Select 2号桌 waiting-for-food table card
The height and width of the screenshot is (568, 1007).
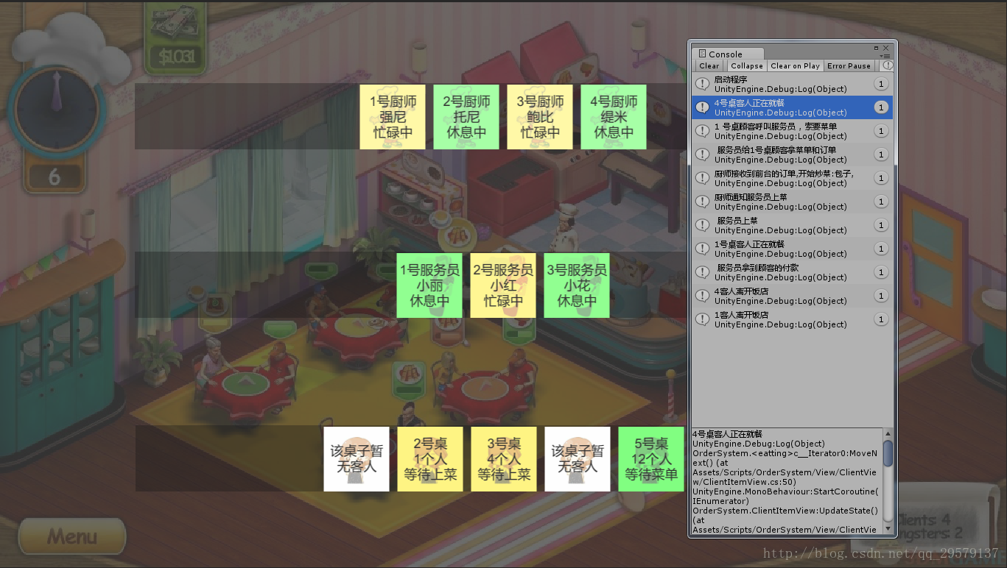[x=430, y=459]
